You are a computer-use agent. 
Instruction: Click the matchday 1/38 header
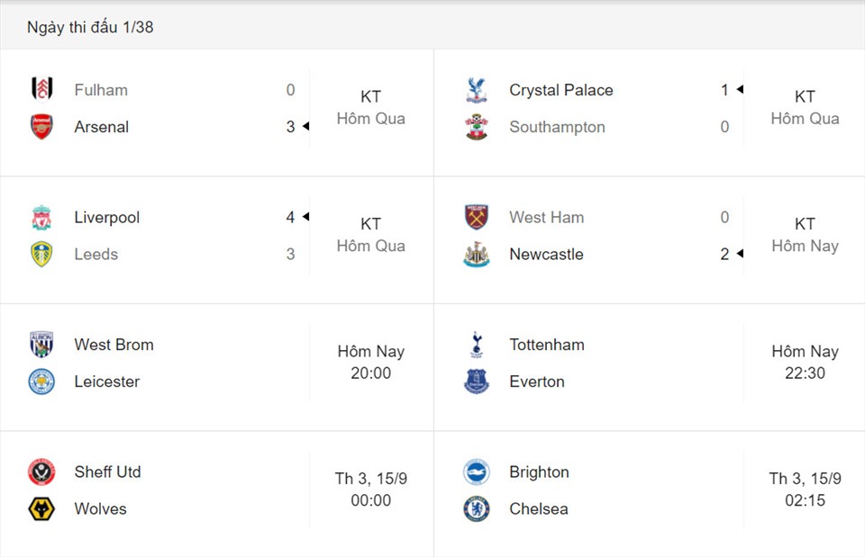point(90,27)
